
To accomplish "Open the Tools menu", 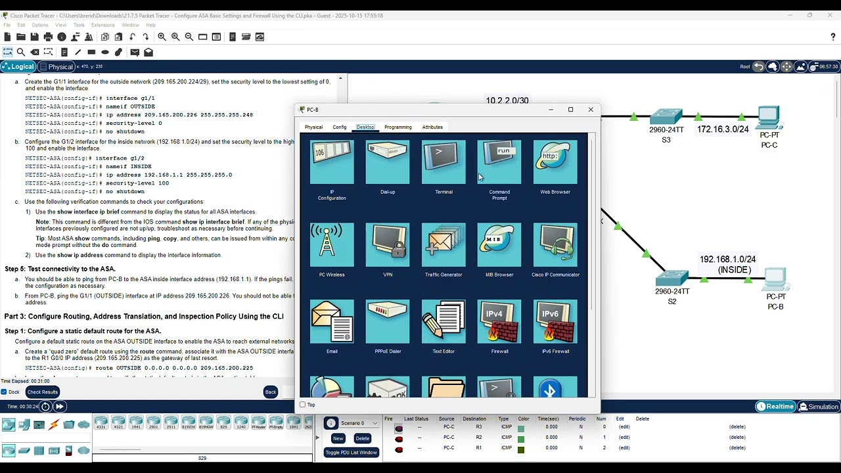I will tap(79, 25).
